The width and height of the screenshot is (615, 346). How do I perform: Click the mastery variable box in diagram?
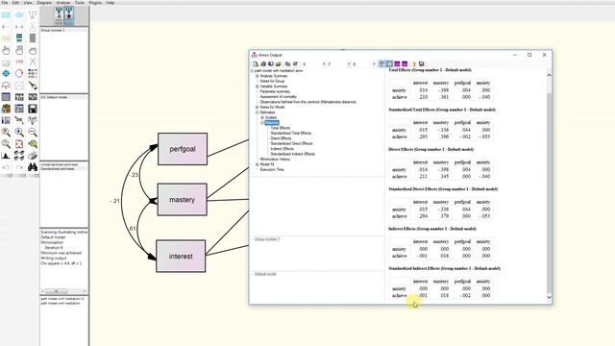click(182, 200)
